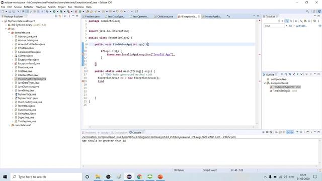Click the External Tools run icon
This screenshot has width=322, height=181.
pyautogui.click(x=68, y=12)
